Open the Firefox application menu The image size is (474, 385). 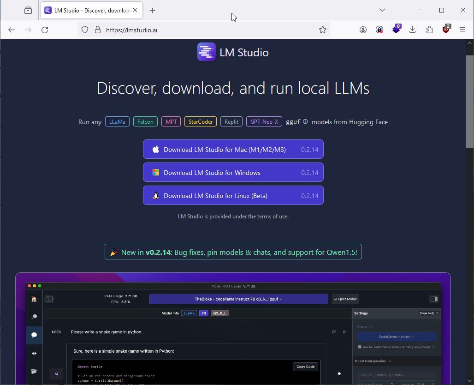(x=462, y=30)
